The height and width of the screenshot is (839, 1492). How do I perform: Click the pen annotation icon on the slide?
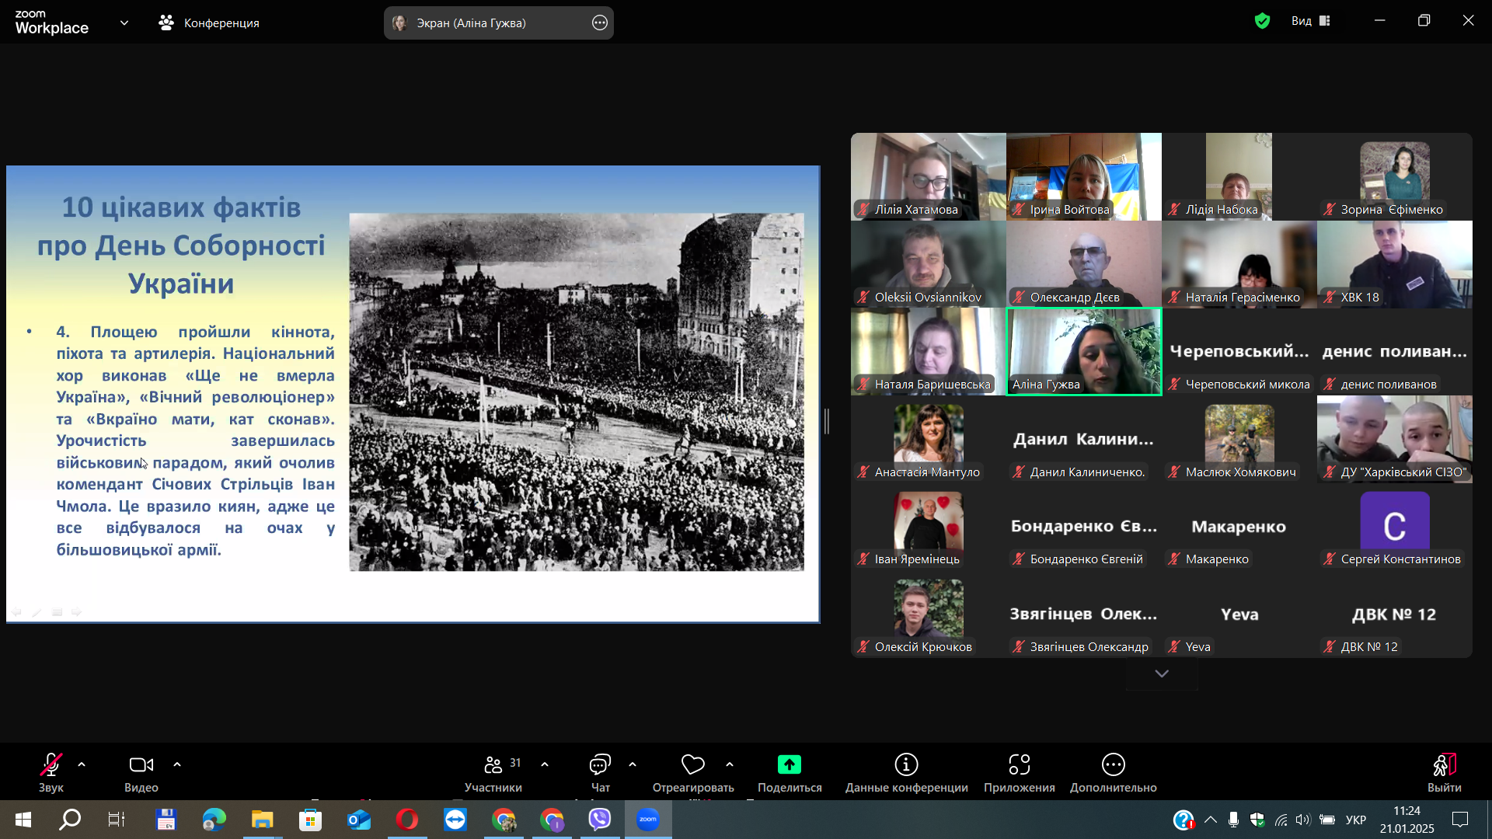coord(37,612)
